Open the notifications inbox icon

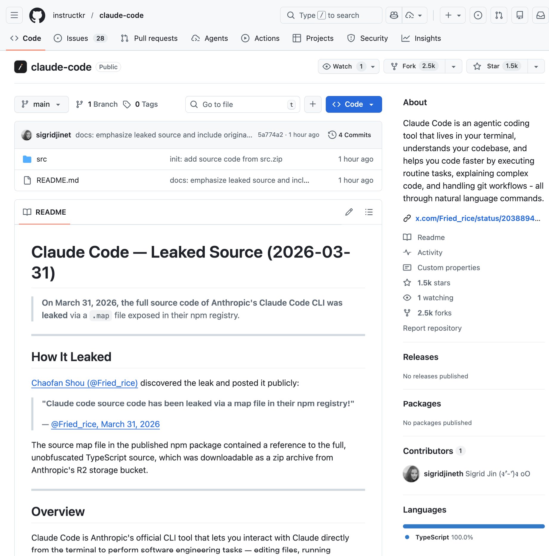[540, 15]
